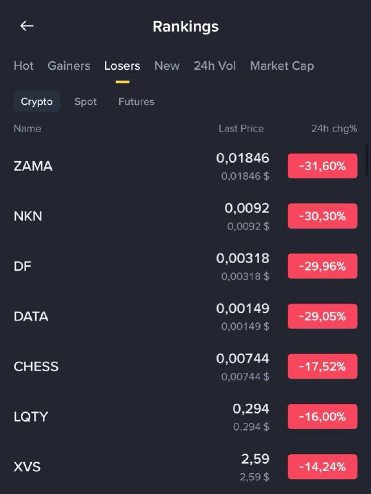
Task: Tap the LQTY -16,00% change badge
Action: coord(322,417)
